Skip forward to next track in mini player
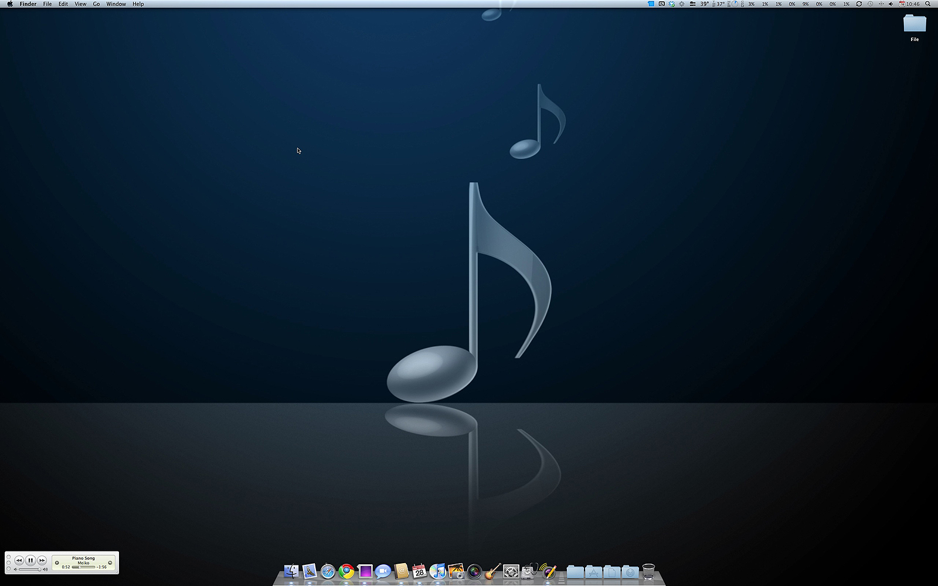The height and width of the screenshot is (586, 938). click(42, 560)
